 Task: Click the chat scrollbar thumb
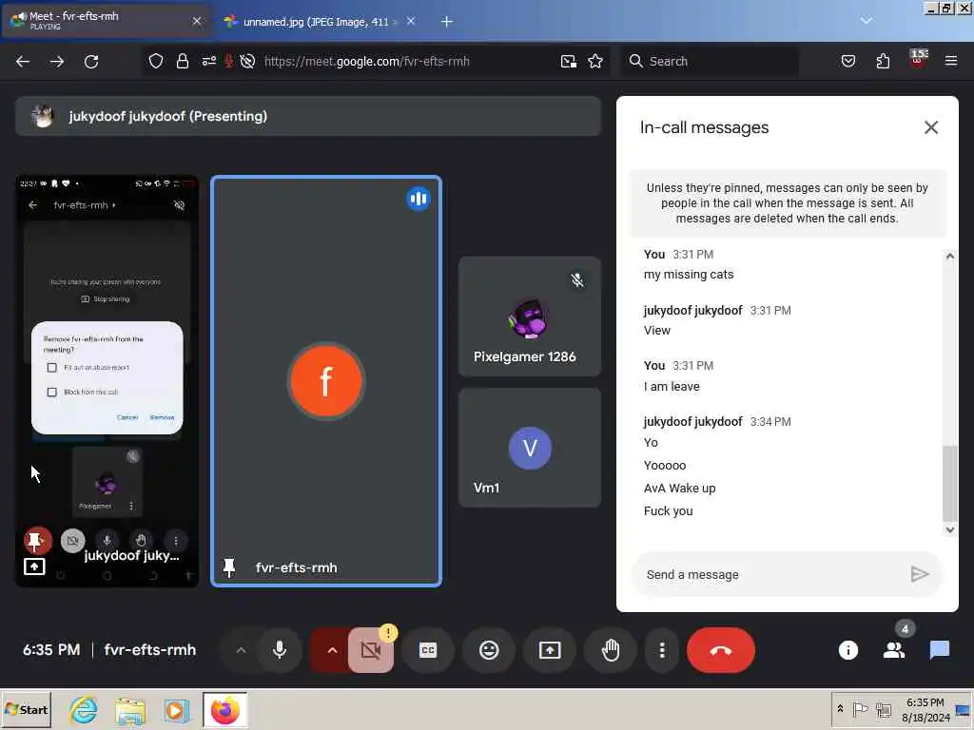pyautogui.click(x=950, y=484)
